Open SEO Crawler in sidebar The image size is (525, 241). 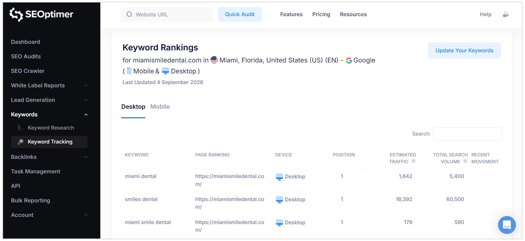(x=28, y=71)
